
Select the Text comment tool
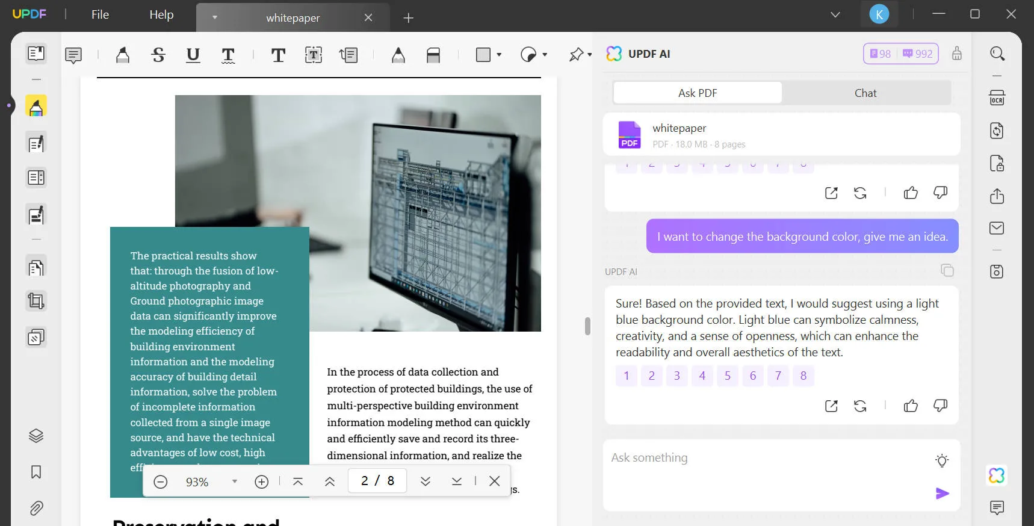[278, 55]
